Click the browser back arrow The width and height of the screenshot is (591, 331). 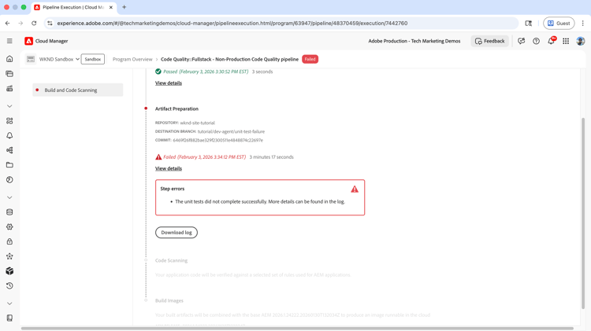coord(8,24)
